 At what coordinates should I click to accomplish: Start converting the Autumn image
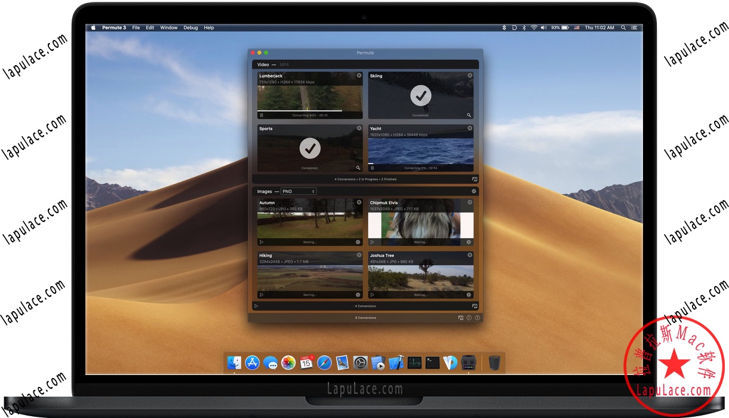click(262, 242)
